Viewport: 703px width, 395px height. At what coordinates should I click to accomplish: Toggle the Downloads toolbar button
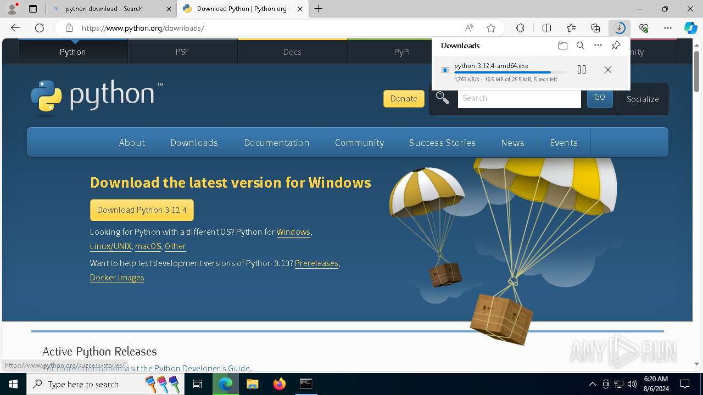pyautogui.click(x=620, y=28)
